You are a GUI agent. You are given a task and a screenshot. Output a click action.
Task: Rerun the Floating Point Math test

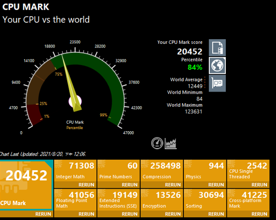pos(86,214)
